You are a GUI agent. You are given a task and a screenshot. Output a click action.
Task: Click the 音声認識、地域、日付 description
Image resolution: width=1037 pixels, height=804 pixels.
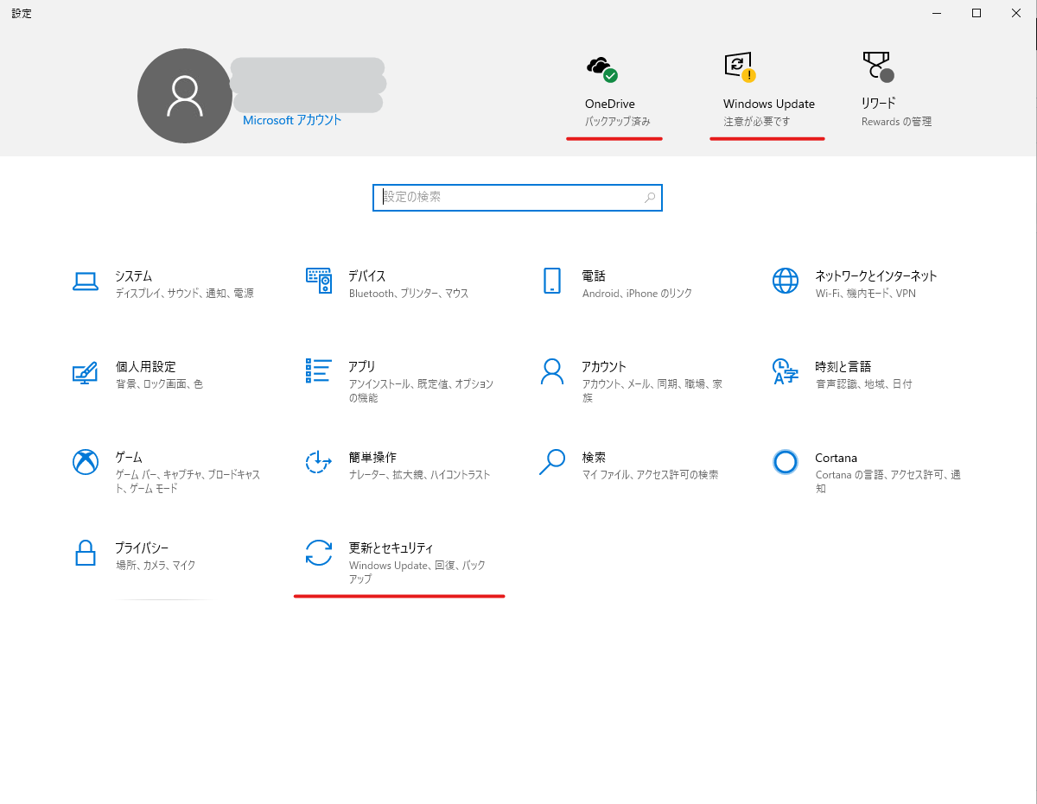coord(864,384)
